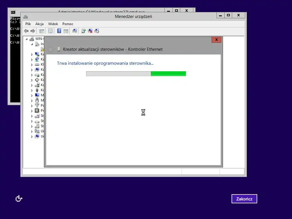Click the Zakończ button
Image resolution: width=292 pixels, height=219 pixels.
[x=244, y=199]
